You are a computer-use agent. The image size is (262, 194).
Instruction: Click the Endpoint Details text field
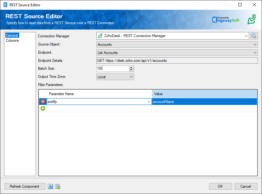[177, 61]
